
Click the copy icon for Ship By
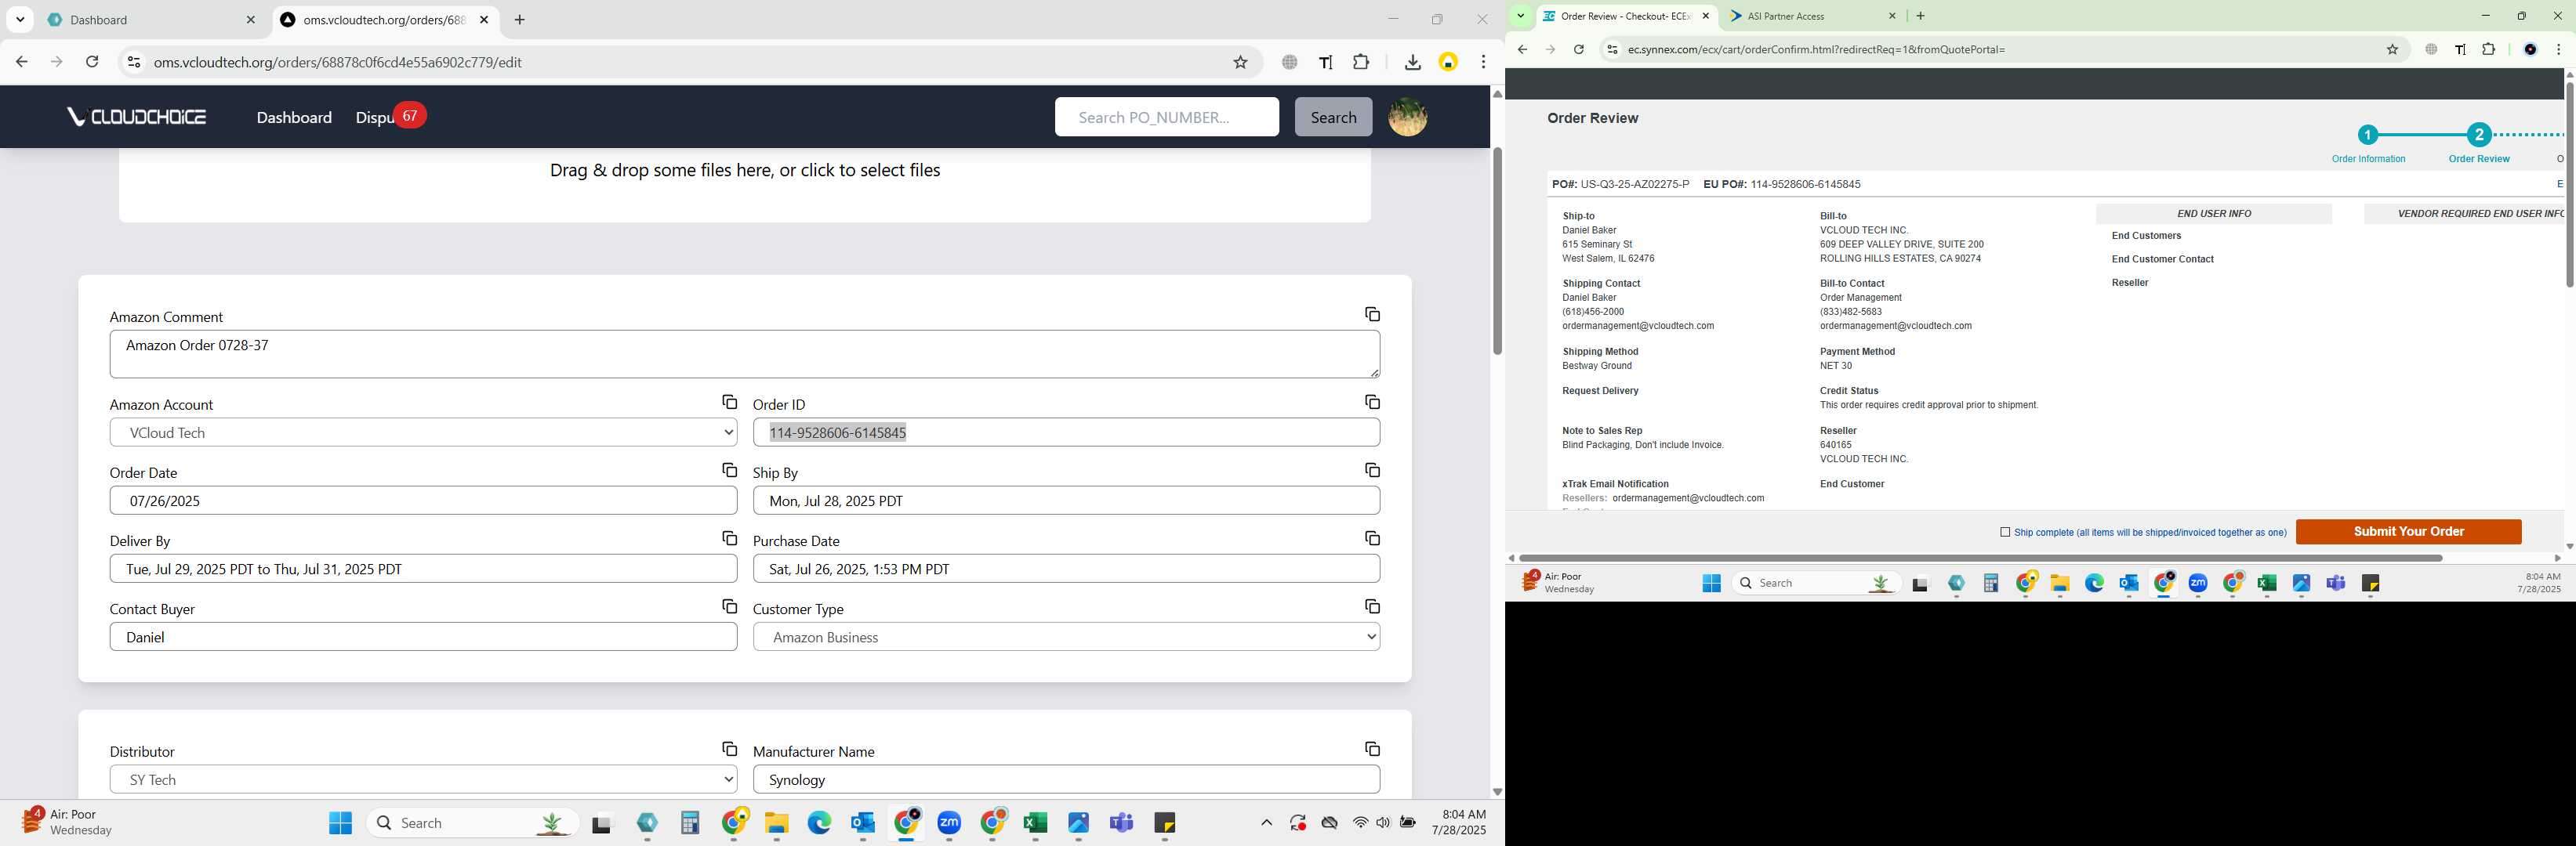click(1372, 471)
